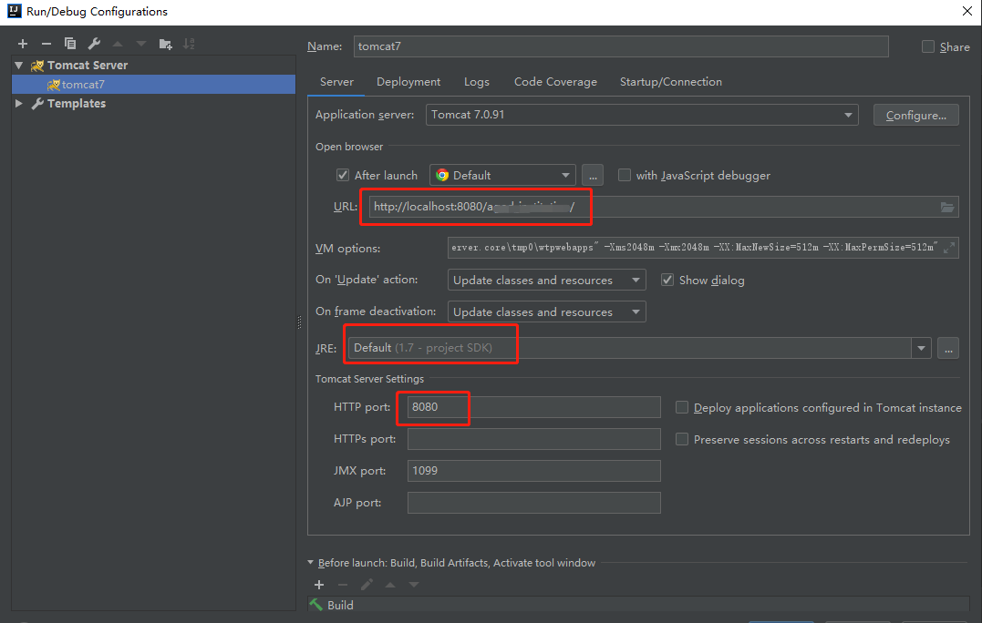This screenshot has width=982, height=623.
Task: Open browser settings via the ellipsis button
Action: pyautogui.click(x=591, y=174)
